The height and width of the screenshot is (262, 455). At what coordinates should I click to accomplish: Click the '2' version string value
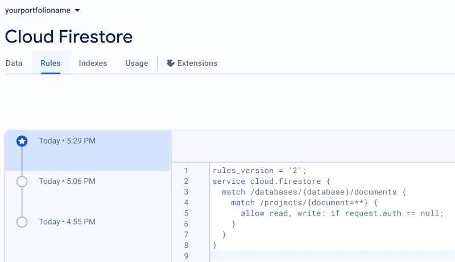pyautogui.click(x=295, y=171)
